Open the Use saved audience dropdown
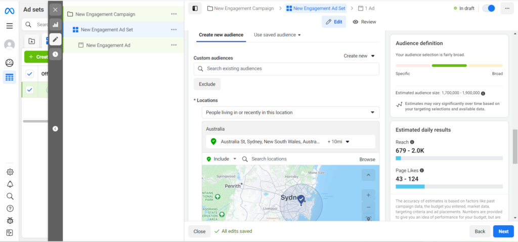The height and width of the screenshot is (242, 518). (x=277, y=35)
